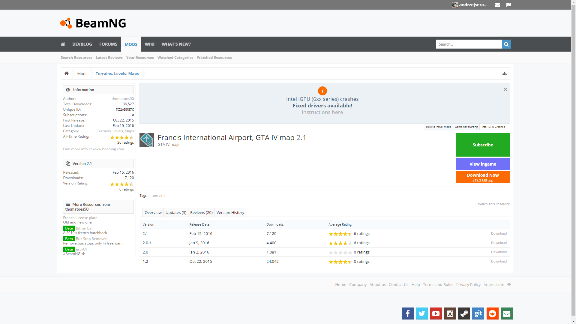Open the inbox envelope icon
576x324 pixels.
(497, 5)
